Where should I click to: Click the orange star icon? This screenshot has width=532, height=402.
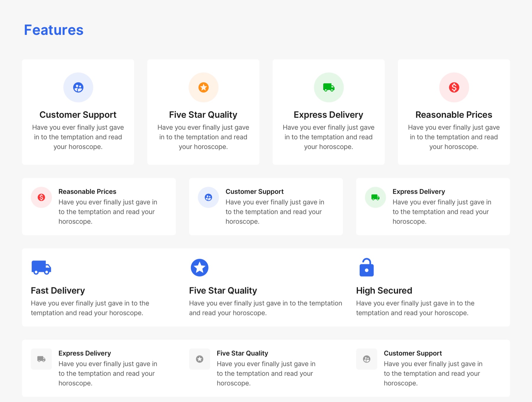pos(203,87)
